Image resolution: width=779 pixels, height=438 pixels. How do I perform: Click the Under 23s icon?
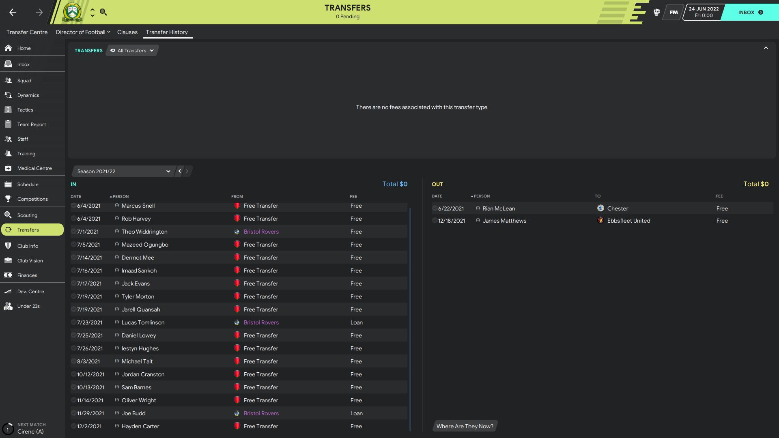click(x=8, y=306)
